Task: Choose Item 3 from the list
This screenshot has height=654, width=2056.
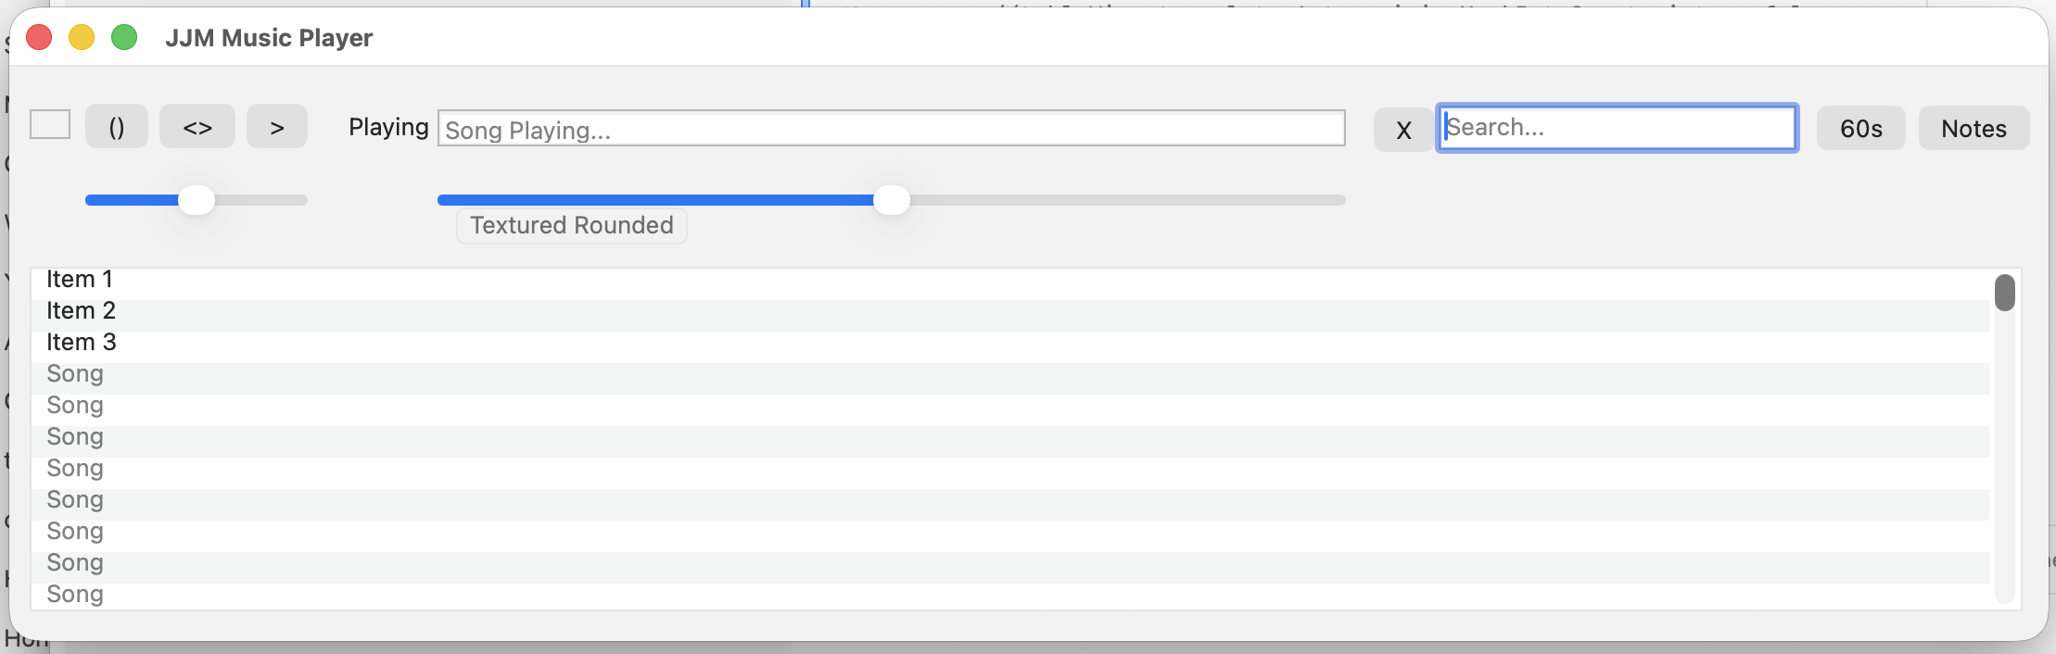Action: coord(82,343)
